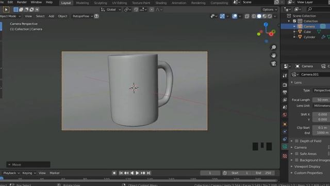Open Camera Object Data tab (green icon)
The width and height of the screenshot is (330, 186).
tap(285, 147)
